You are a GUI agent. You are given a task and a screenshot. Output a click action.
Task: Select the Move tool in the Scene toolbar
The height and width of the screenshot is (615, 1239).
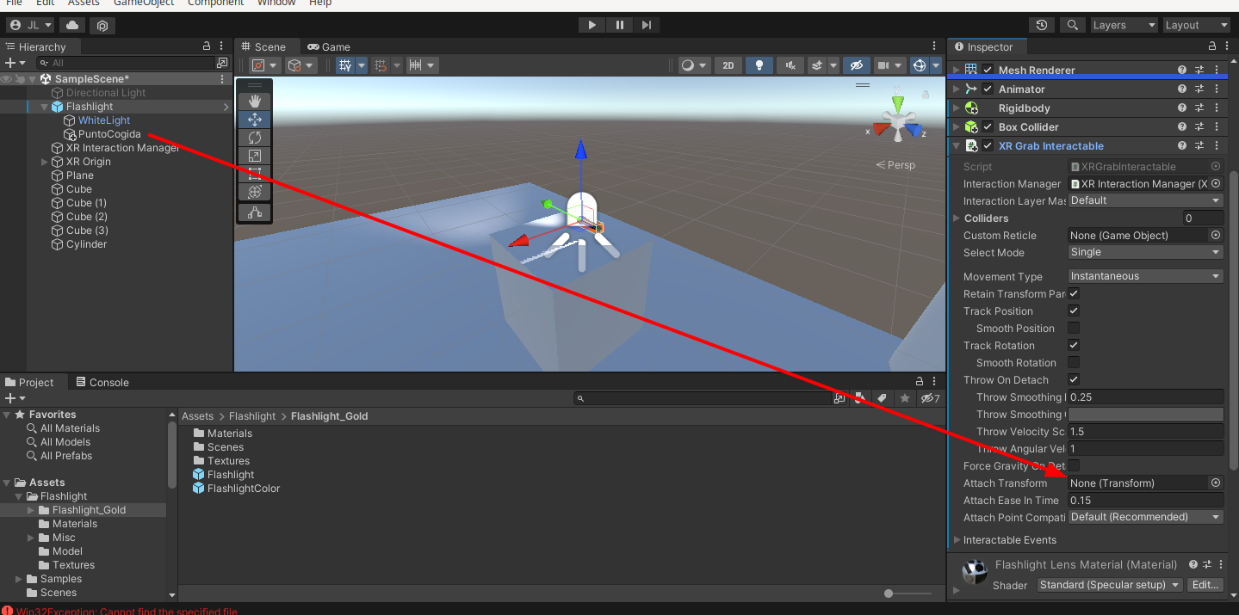click(254, 119)
